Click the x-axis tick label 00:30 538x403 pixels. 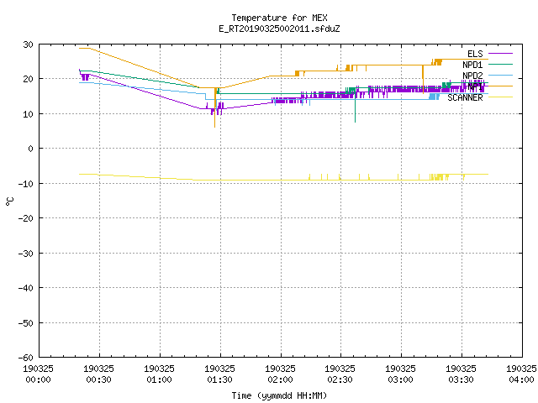(x=99, y=379)
